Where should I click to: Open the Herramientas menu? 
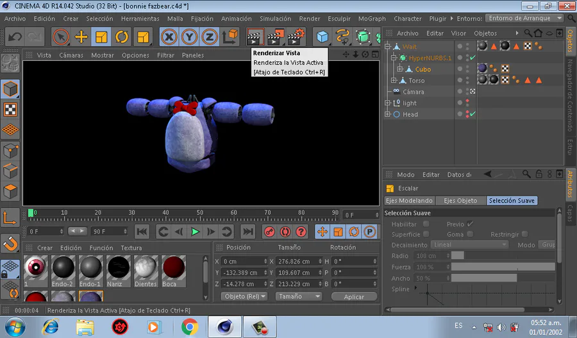[140, 19]
